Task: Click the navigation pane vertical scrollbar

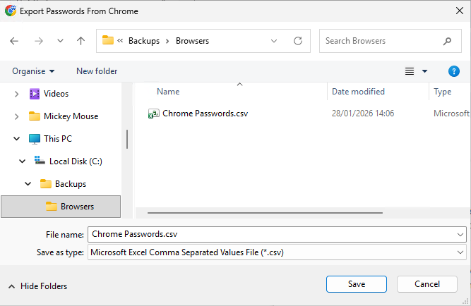Action: (127, 139)
